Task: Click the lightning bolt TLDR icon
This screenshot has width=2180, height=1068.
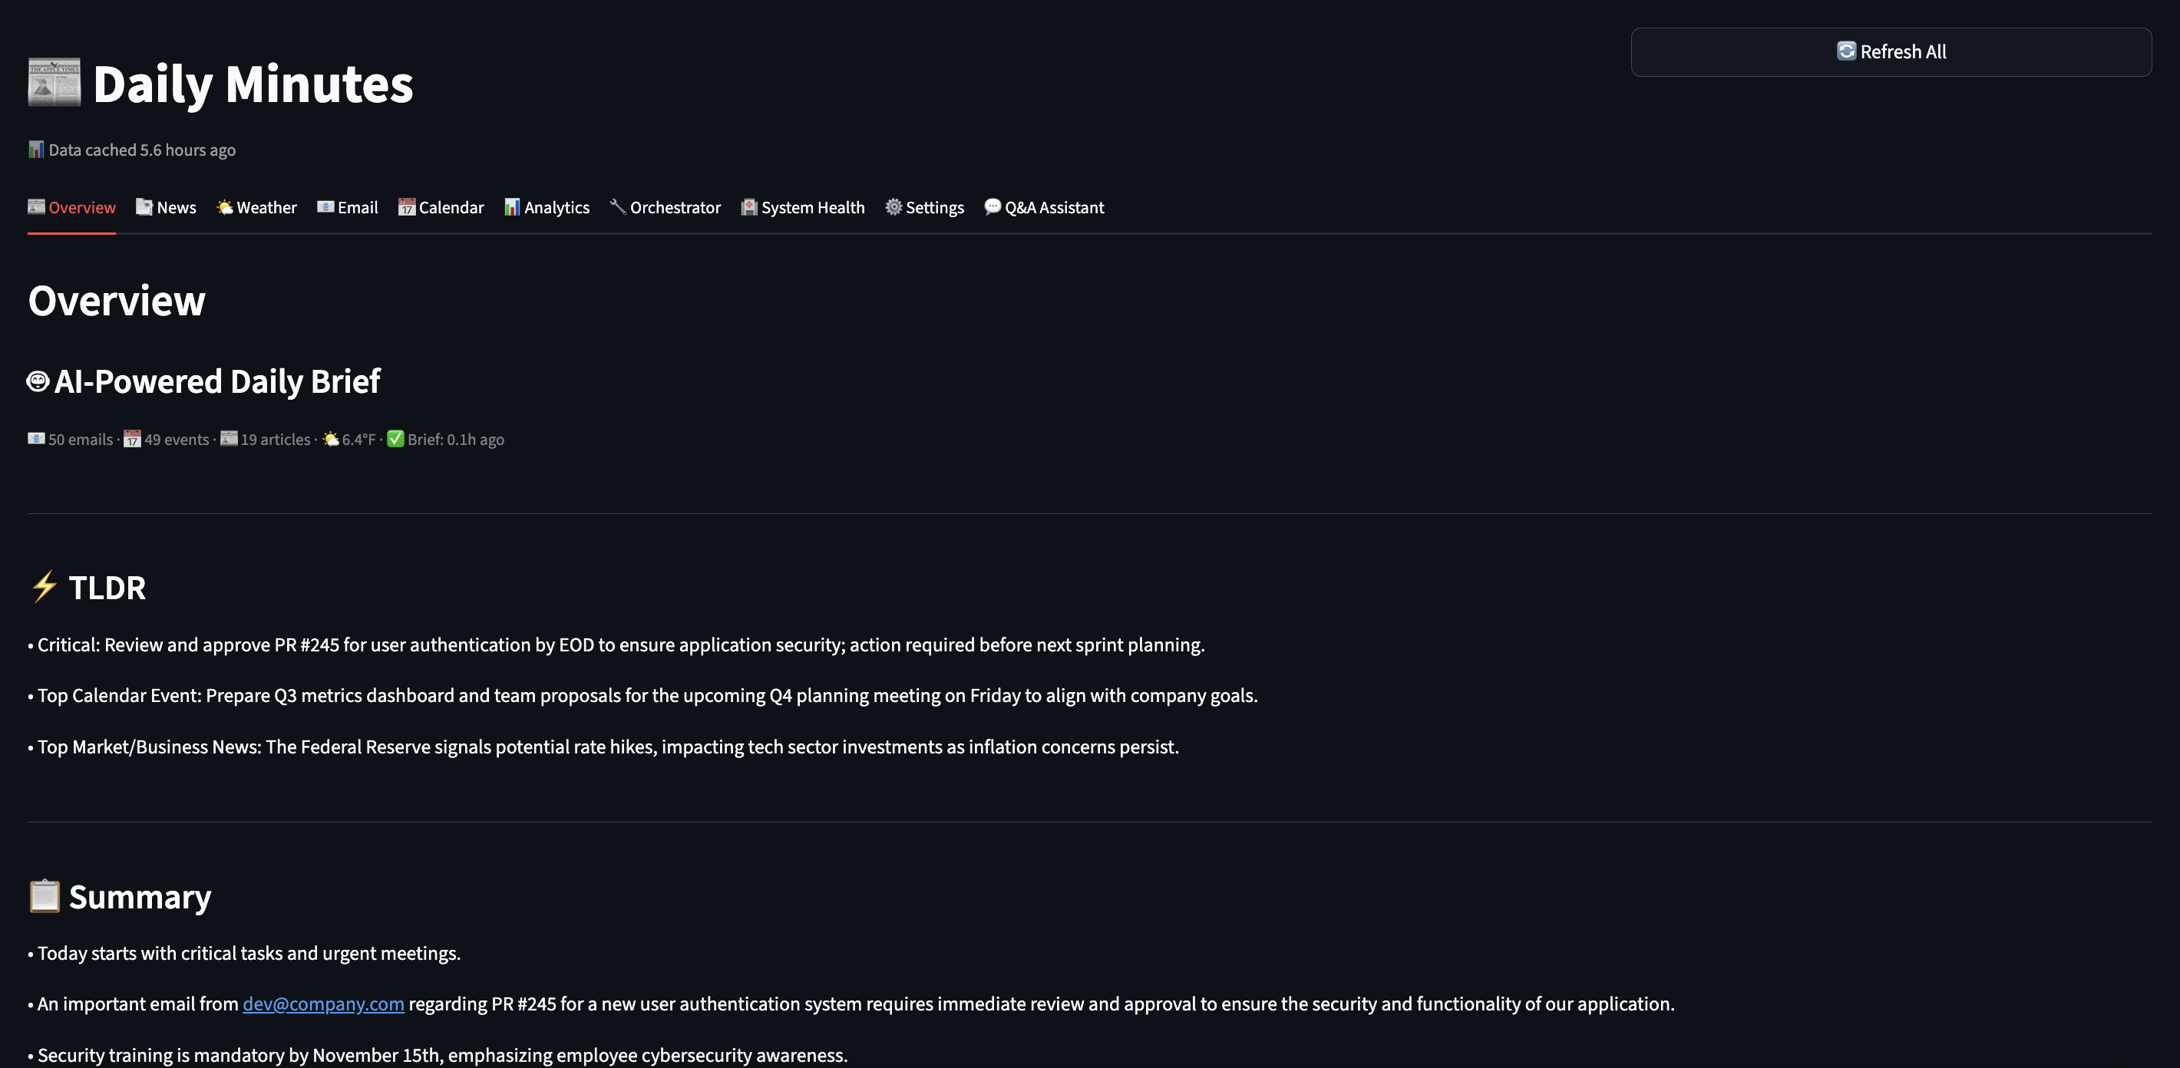Action: (x=44, y=587)
